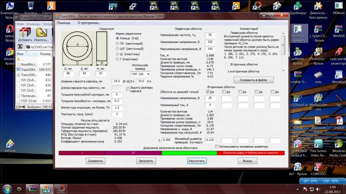Open the Команды menu in WinRAR window

pyautogui.click(x=33, y=24)
